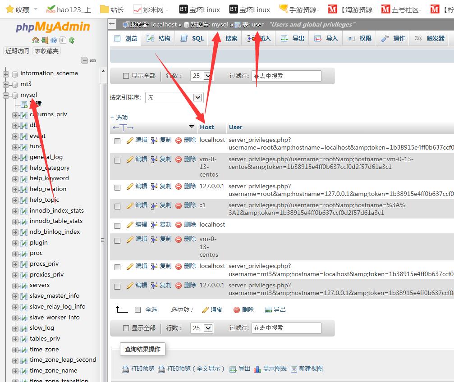Open phpMyAdmin help documentation icon
454x382 pixels.
pyautogui.click(x=54, y=41)
